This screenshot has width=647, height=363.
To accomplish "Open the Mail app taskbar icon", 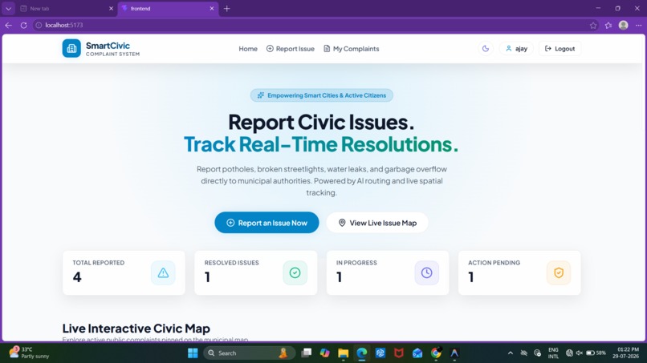I will pyautogui.click(x=417, y=353).
